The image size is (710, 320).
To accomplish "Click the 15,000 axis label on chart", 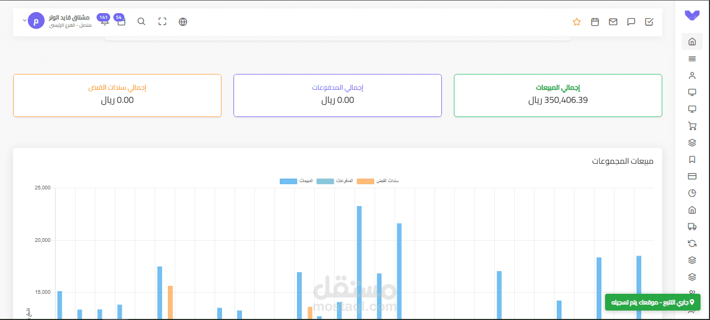I will [41, 292].
